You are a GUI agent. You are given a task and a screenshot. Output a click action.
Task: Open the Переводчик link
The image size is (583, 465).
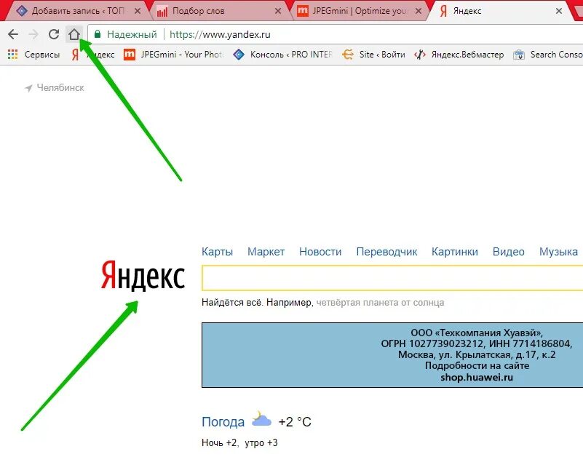[386, 252]
